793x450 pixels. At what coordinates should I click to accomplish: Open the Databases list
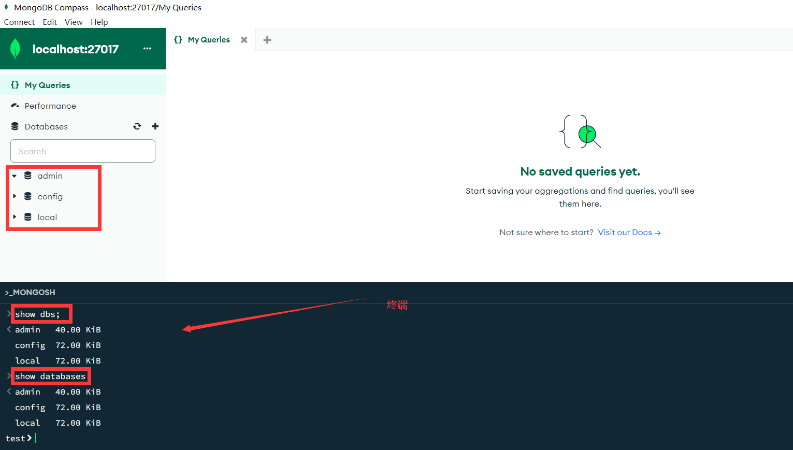click(x=46, y=126)
